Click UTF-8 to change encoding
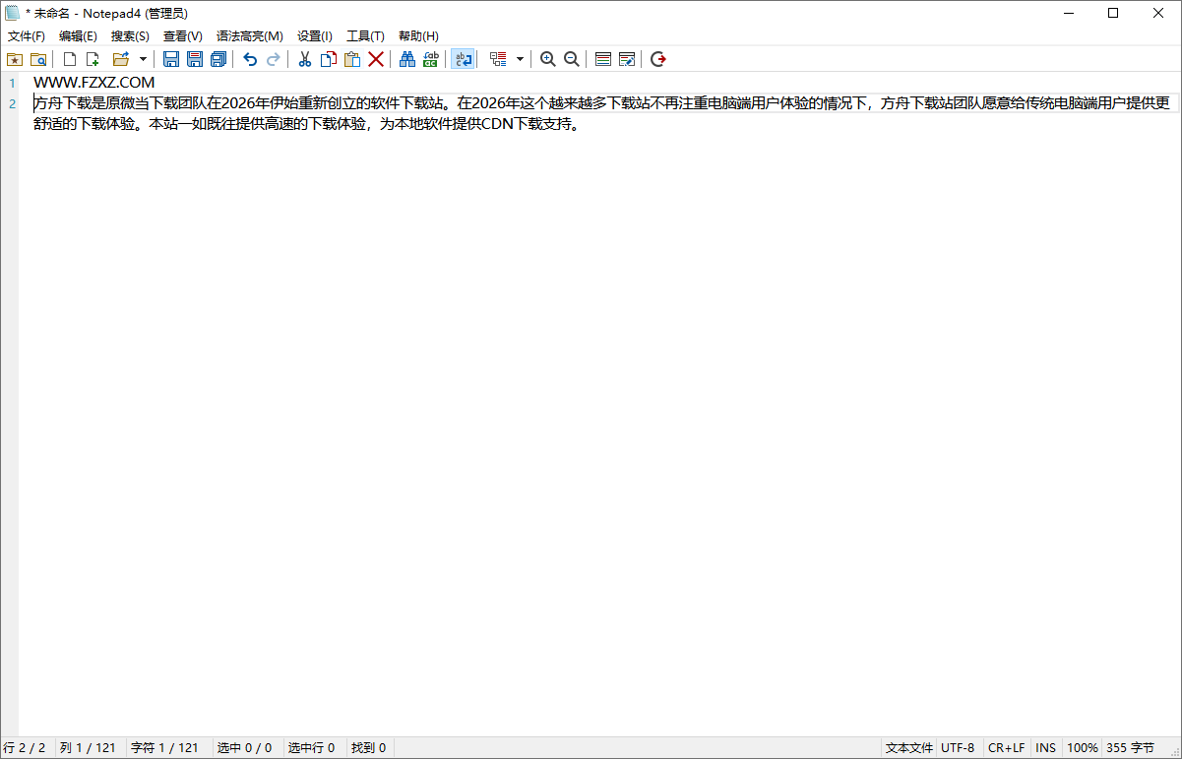 coord(958,747)
